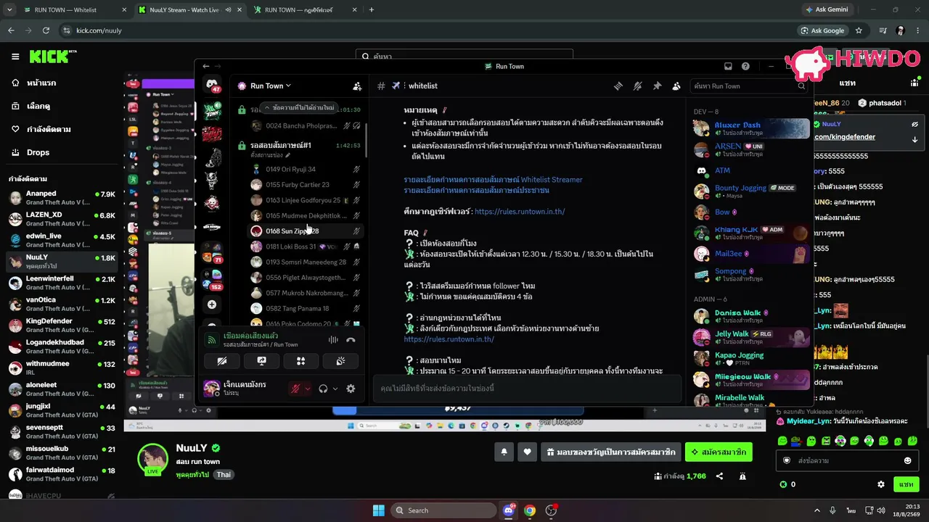
Task: Open the Whitelist Streamer interview details link
Action: (x=493, y=180)
